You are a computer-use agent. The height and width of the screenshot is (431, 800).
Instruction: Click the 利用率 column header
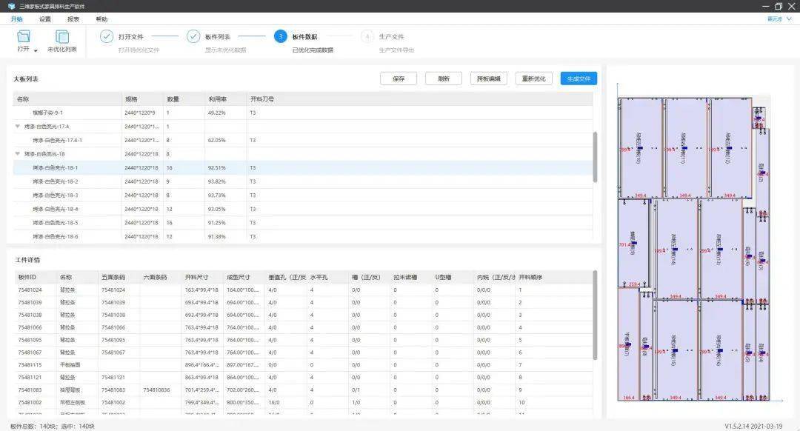[x=226, y=99]
